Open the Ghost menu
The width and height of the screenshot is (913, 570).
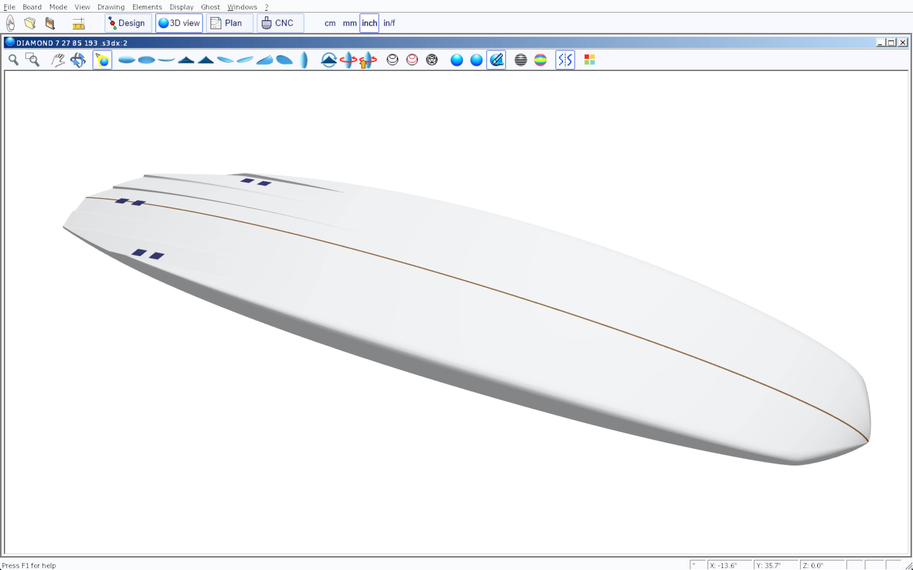point(210,7)
